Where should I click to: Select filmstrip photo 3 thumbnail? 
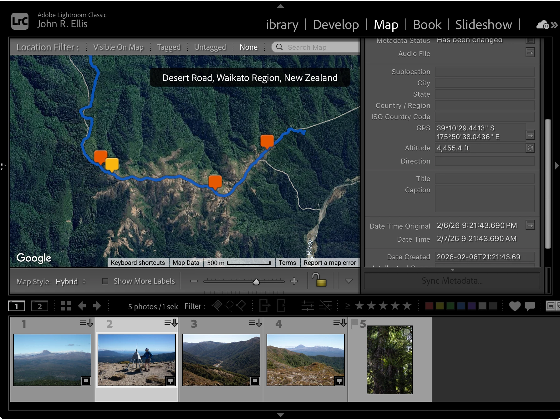click(221, 360)
